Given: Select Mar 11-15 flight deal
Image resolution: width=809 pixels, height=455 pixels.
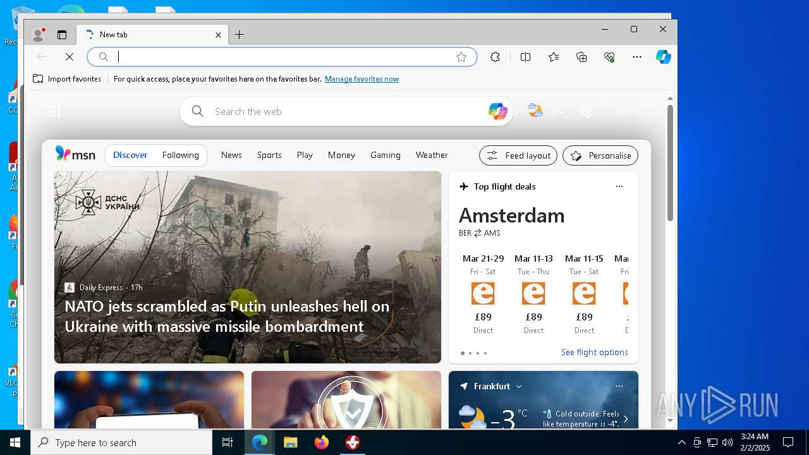Looking at the screenshot, I should pyautogui.click(x=584, y=294).
